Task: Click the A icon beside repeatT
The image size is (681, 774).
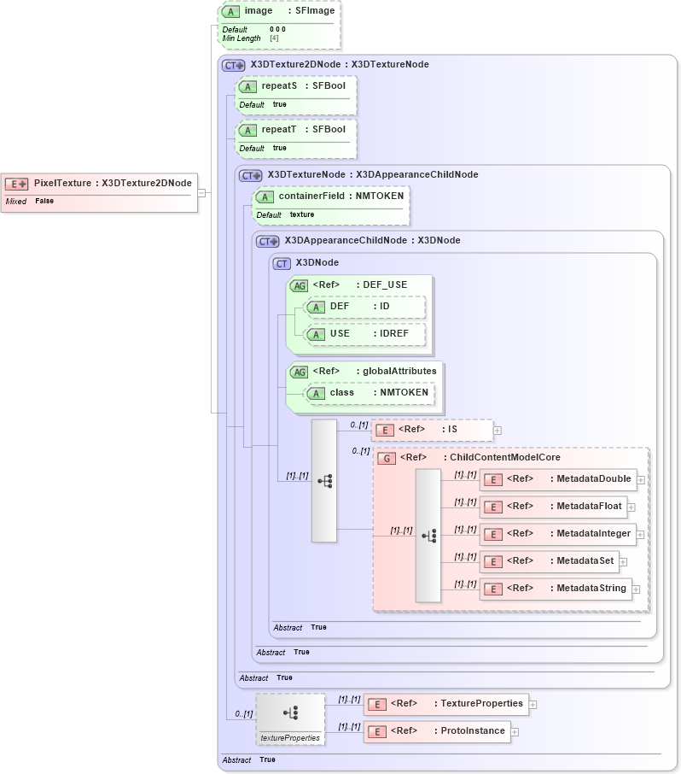Action: click(x=247, y=131)
